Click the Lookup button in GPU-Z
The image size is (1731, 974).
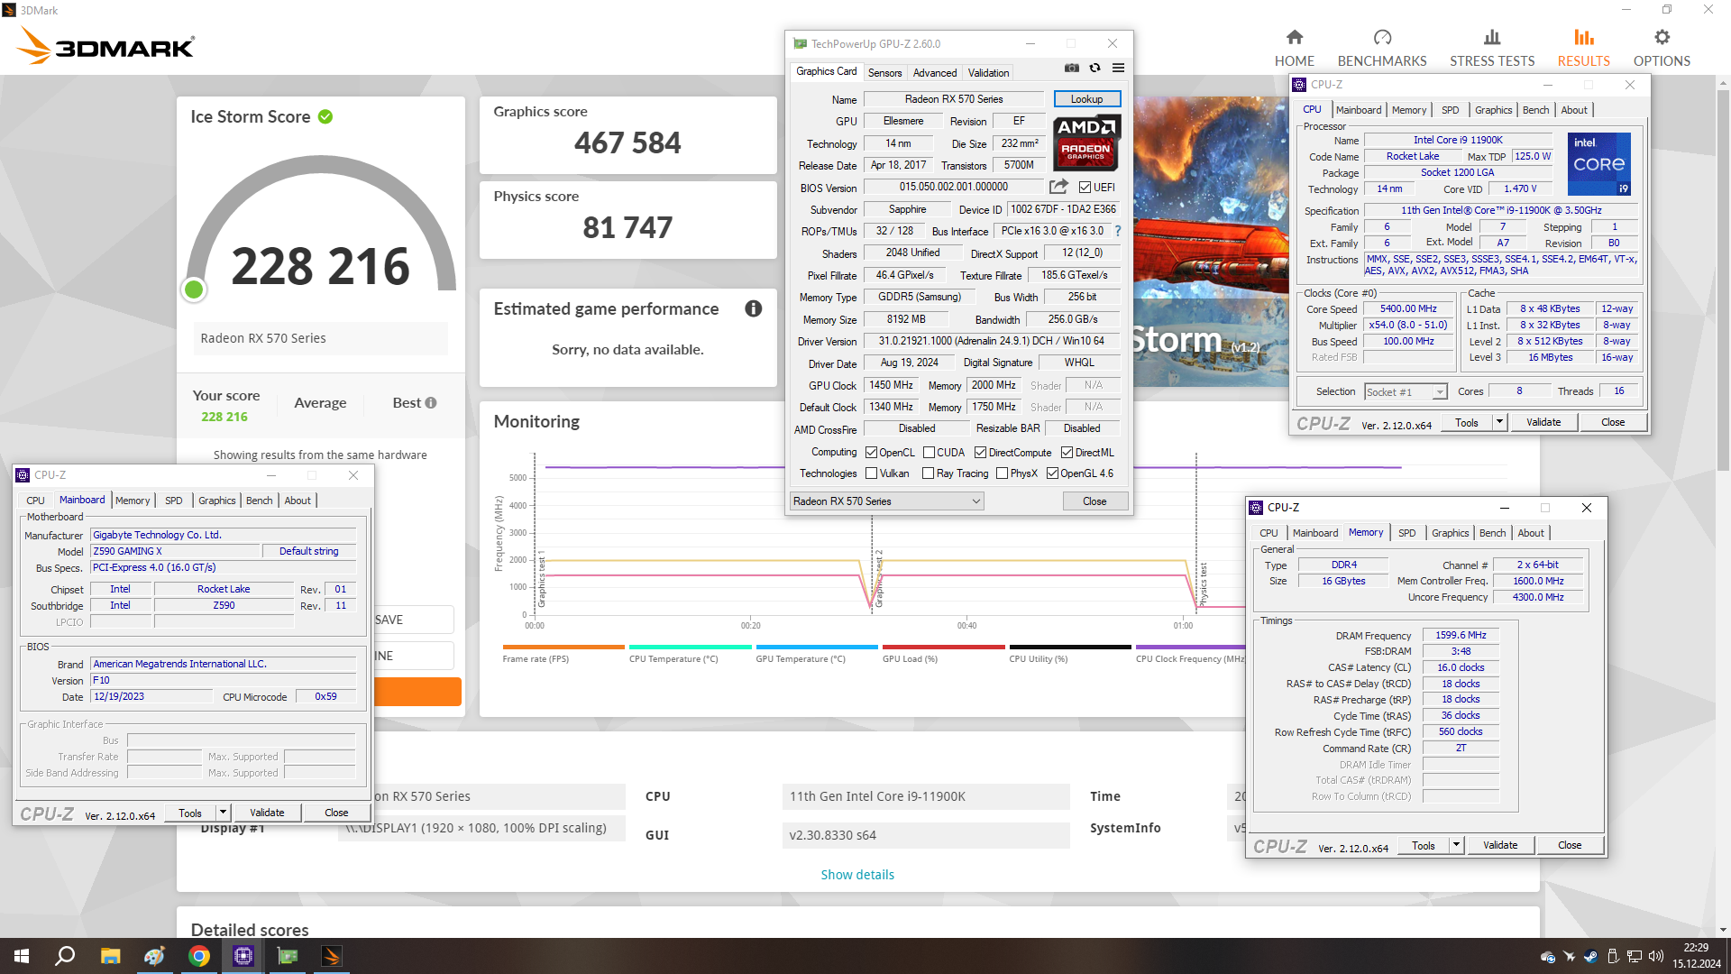coord(1086,99)
